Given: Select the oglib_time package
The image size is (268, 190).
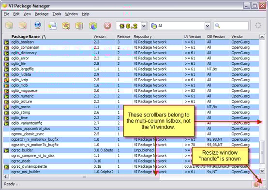Looking at the screenshot, I should pos(19,118).
